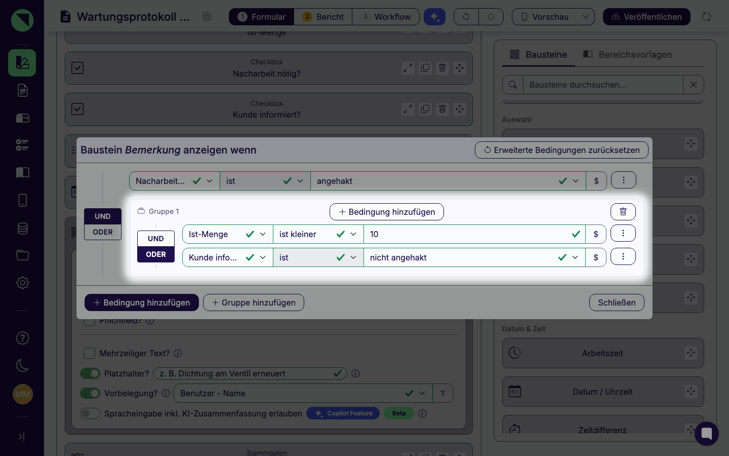
Task: Open the Ist-Menge field dropdown
Action: (x=228, y=234)
